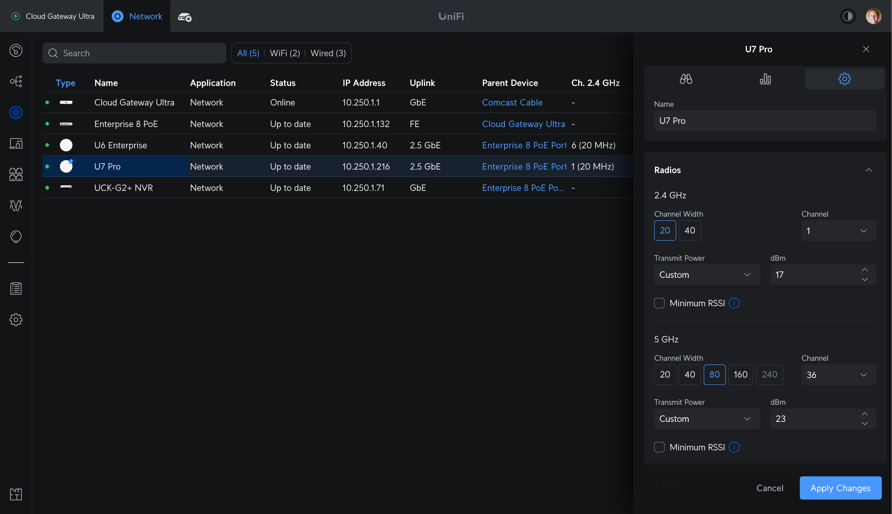Edit the Name field containing U7 Pro

coord(765,120)
